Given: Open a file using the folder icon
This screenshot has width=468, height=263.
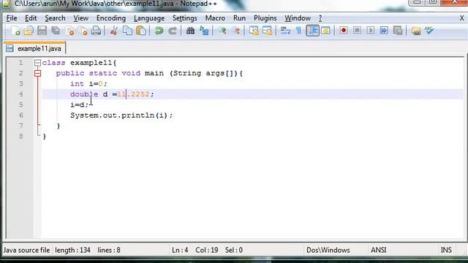Looking at the screenshot, I should (29, 31).
